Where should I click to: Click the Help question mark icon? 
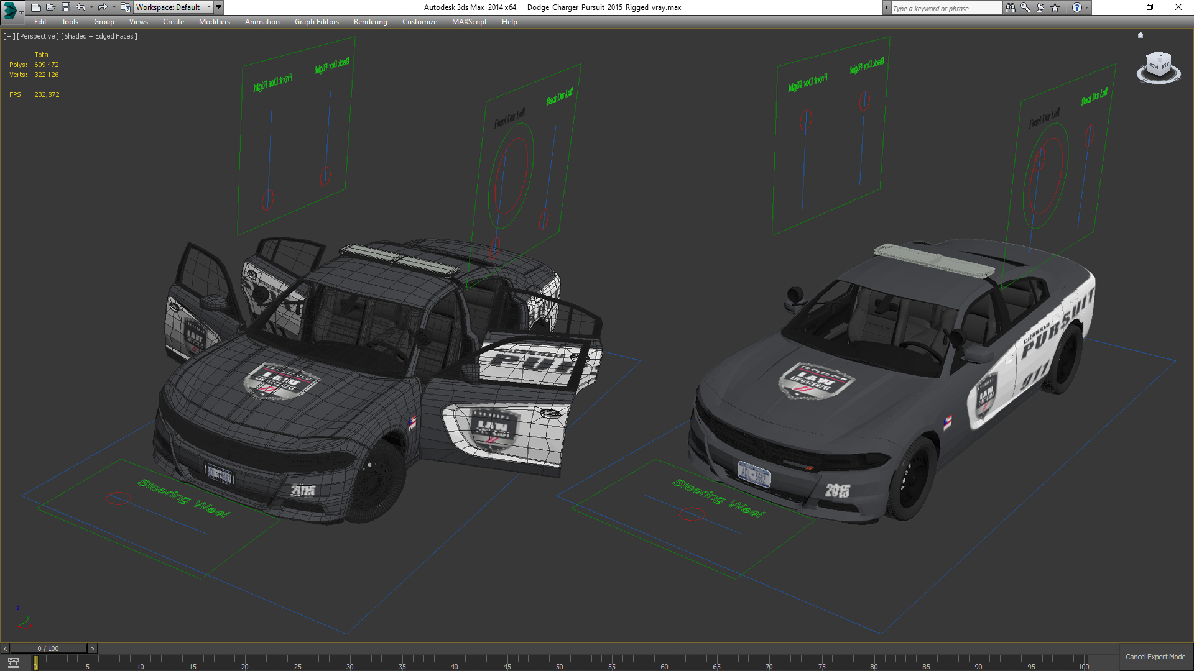tap(1076, 7)
